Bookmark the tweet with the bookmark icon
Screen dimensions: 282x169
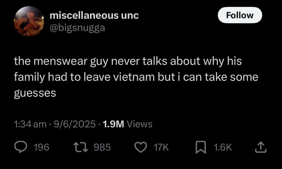coord(201,147)
